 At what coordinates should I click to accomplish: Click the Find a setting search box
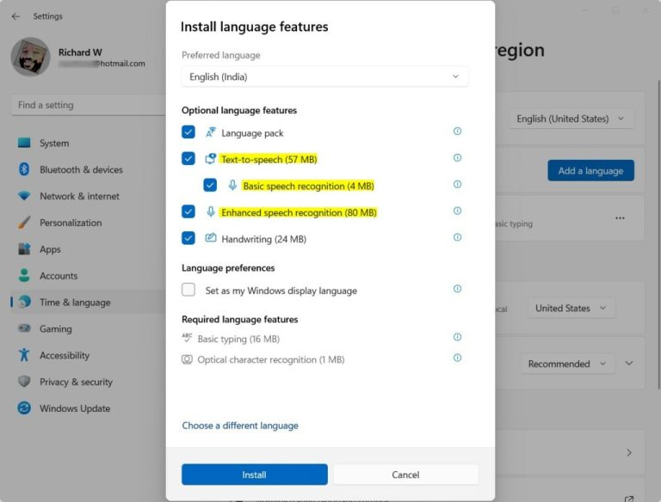point(89,105)
